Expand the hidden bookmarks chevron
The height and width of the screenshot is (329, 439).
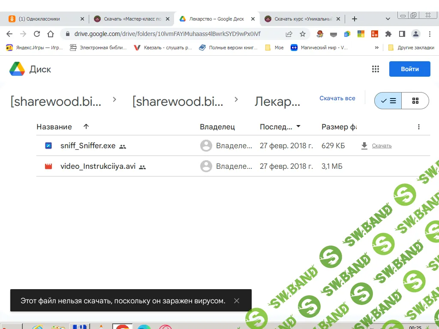(x=376, y=48)
